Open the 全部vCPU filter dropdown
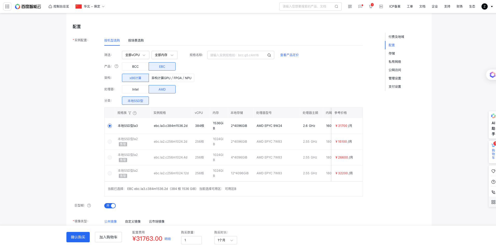This screenshot has height=248, width=496. click(136, 55)
